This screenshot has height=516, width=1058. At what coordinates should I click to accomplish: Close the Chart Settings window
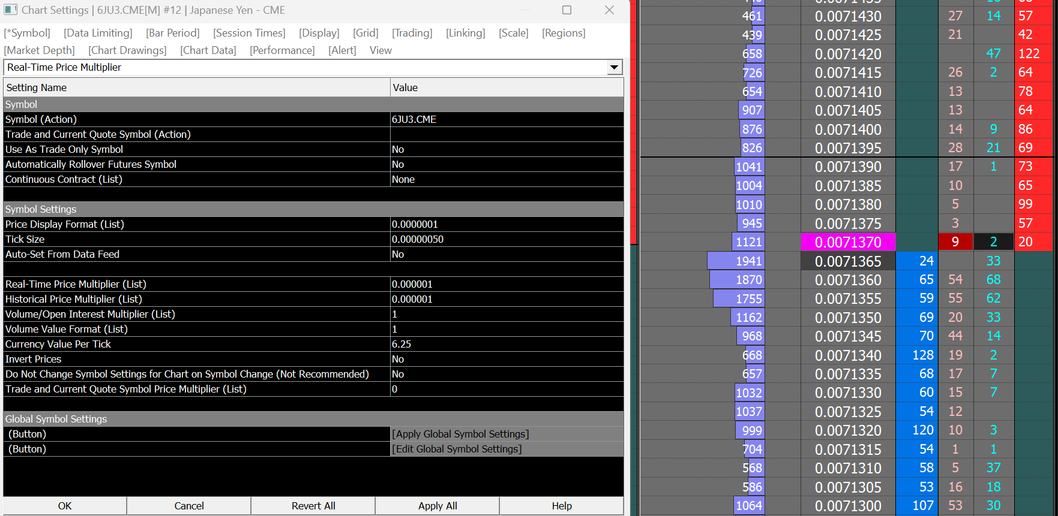(x=609, y=10)
